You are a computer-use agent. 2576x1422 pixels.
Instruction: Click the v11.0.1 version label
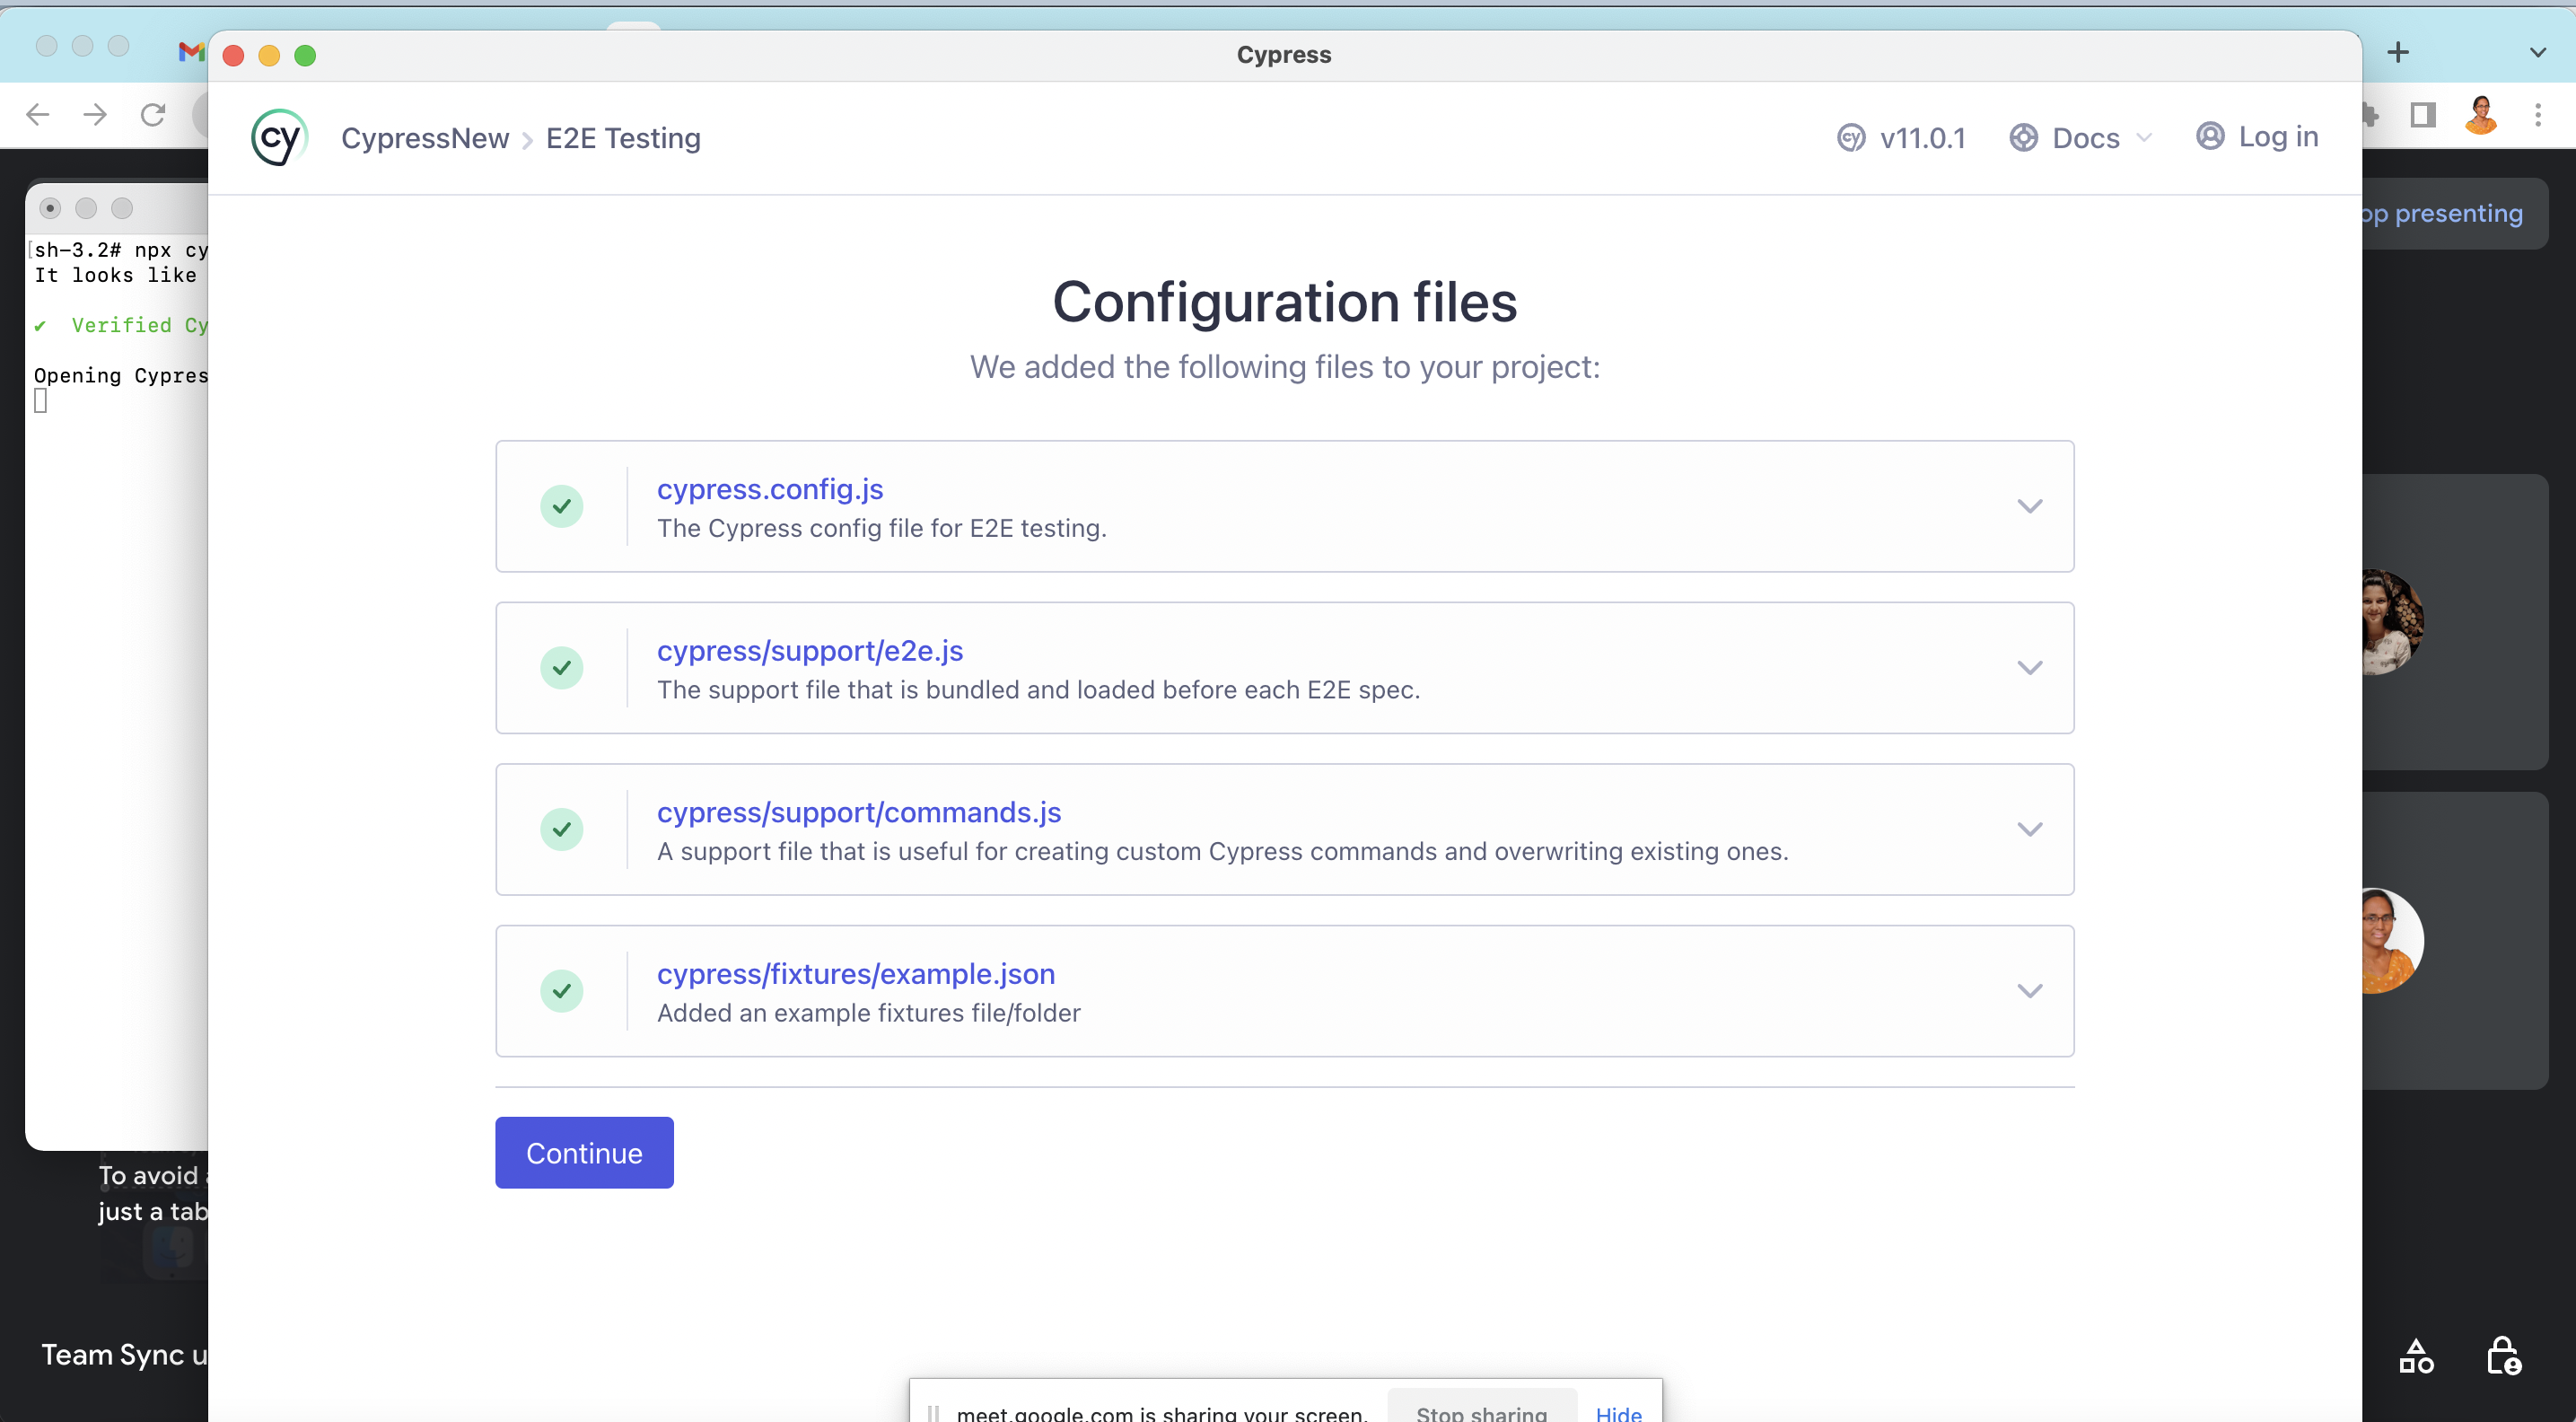click(x=1922, y=138)
